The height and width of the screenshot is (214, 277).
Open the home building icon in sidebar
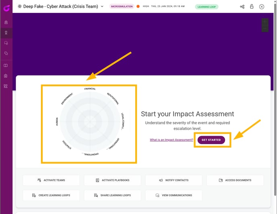point(6,22)
